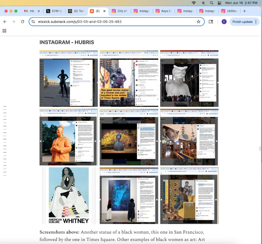Viewport: 262px width, 244px height.
Task: Click the muted sound icon in menu bar
Action: coord(203,3)
